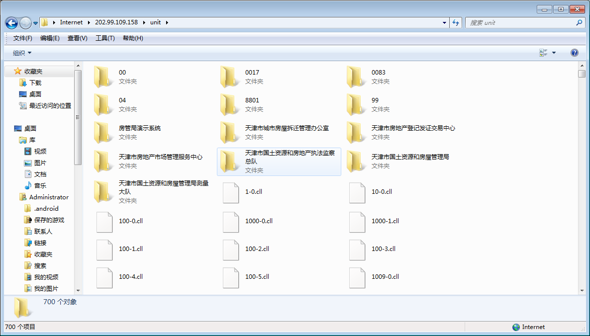Expand the address bar history dropdown
Viewport: 590px width, 336px height.
444,22
